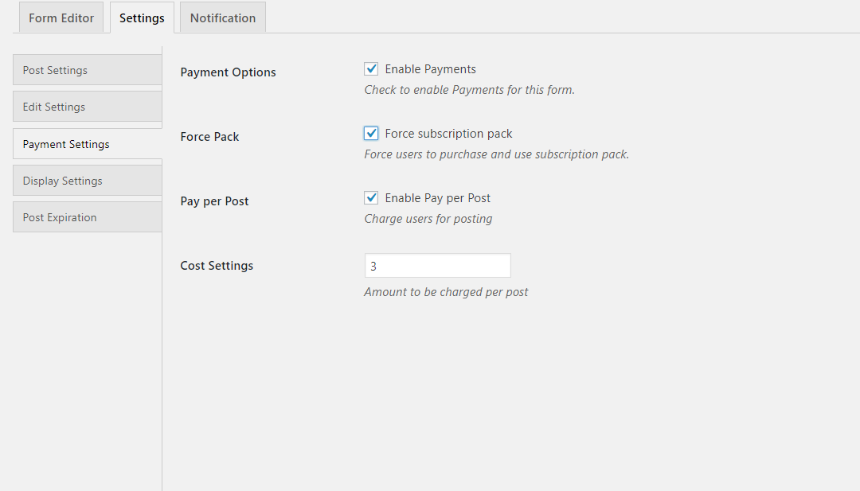860x491 pixels.
Task: Show Post Expiration settings
Action: [x=88, y=217]
